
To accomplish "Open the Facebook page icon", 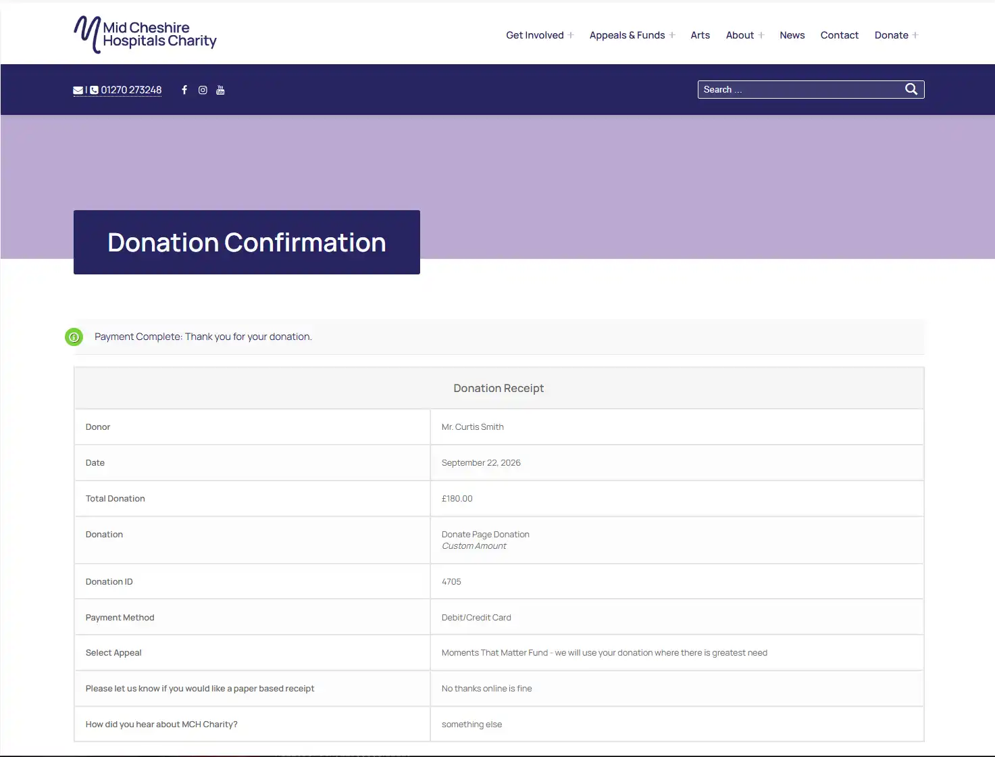I will [x=184, y=90].
